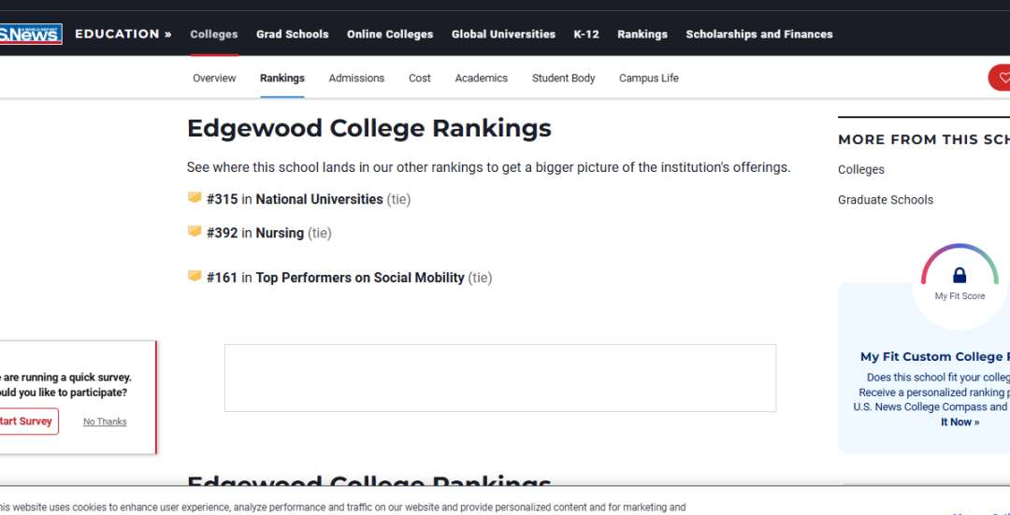Switch to the Overview tab
The width and height of the screenshot is (1010, 515).
click(x=214, y=79)
